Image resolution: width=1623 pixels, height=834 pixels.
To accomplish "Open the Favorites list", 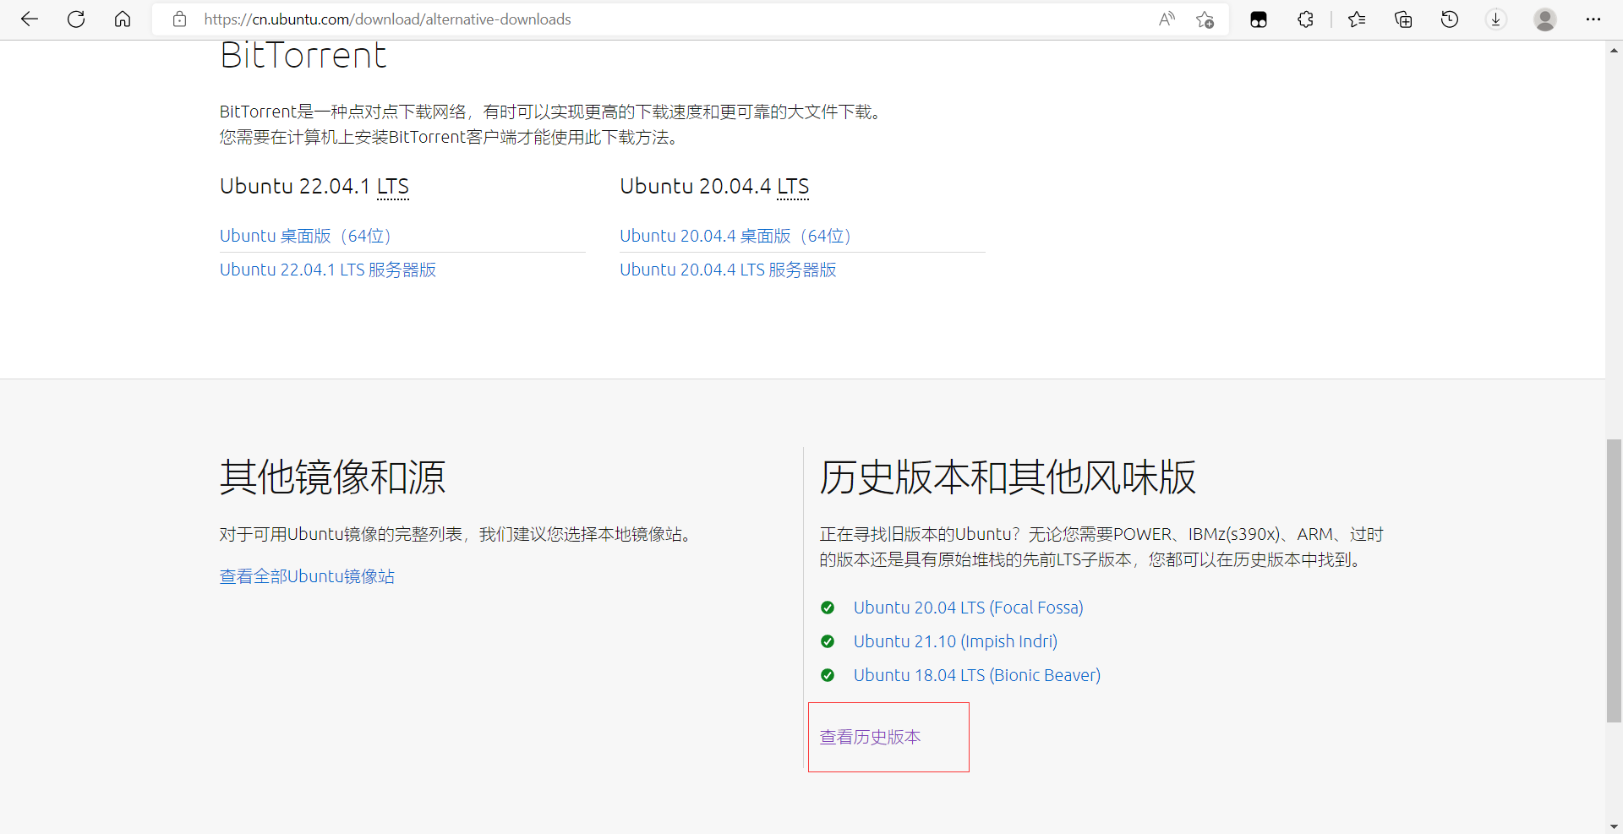I will pos(1357,19).
